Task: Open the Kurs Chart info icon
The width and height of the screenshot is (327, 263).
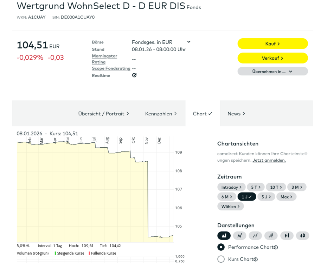Action: tap(256, 259)
